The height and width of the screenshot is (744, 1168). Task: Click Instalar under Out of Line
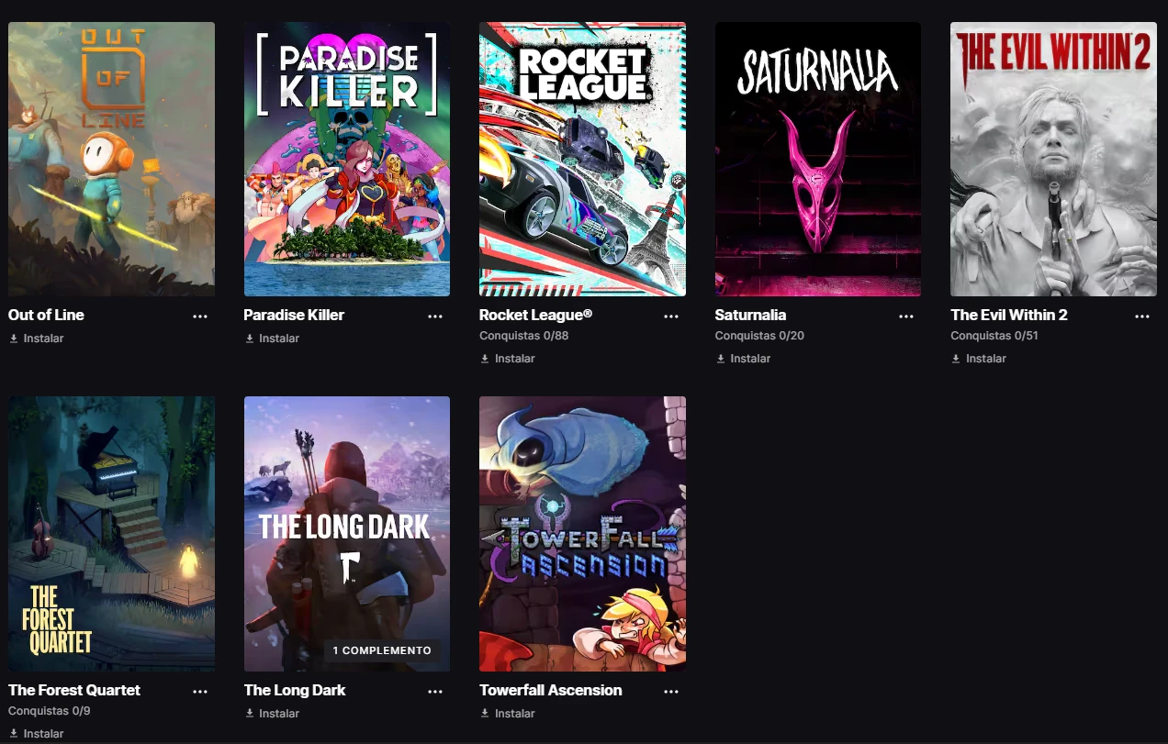[37, 339]
